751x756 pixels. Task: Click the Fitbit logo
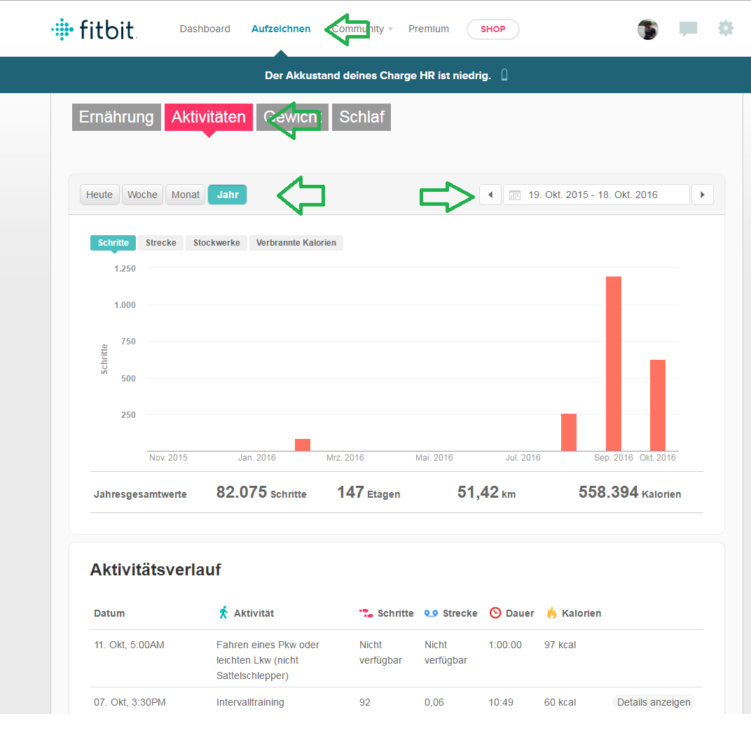pyautogui.click(x=94, y=29)
